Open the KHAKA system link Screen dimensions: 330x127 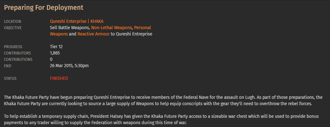97,22
